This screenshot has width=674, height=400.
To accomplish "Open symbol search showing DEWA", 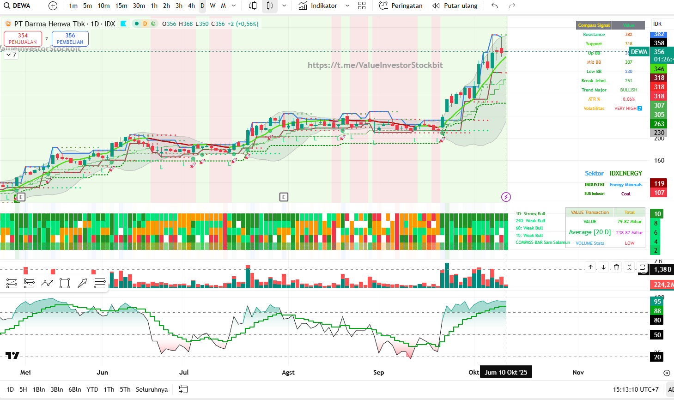I will tap(17, 6).
